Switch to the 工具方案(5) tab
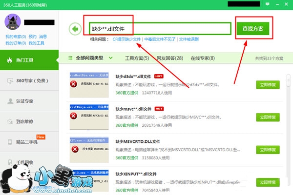This screenshot has width=293, height=195. tap(137, 58)
